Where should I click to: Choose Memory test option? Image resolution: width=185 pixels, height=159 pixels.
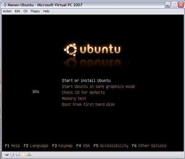(74, 99)
